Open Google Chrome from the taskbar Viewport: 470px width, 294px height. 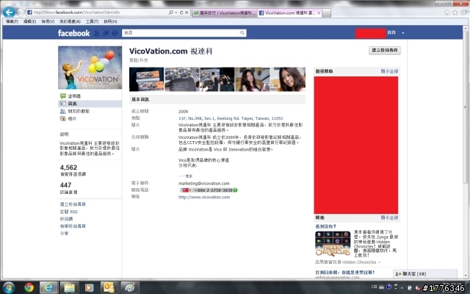pyautogui.click(x=29, y=287)
